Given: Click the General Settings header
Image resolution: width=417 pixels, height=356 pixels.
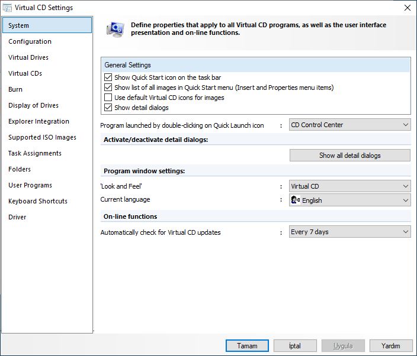Looking at the screenshot, I should (256, 65).
